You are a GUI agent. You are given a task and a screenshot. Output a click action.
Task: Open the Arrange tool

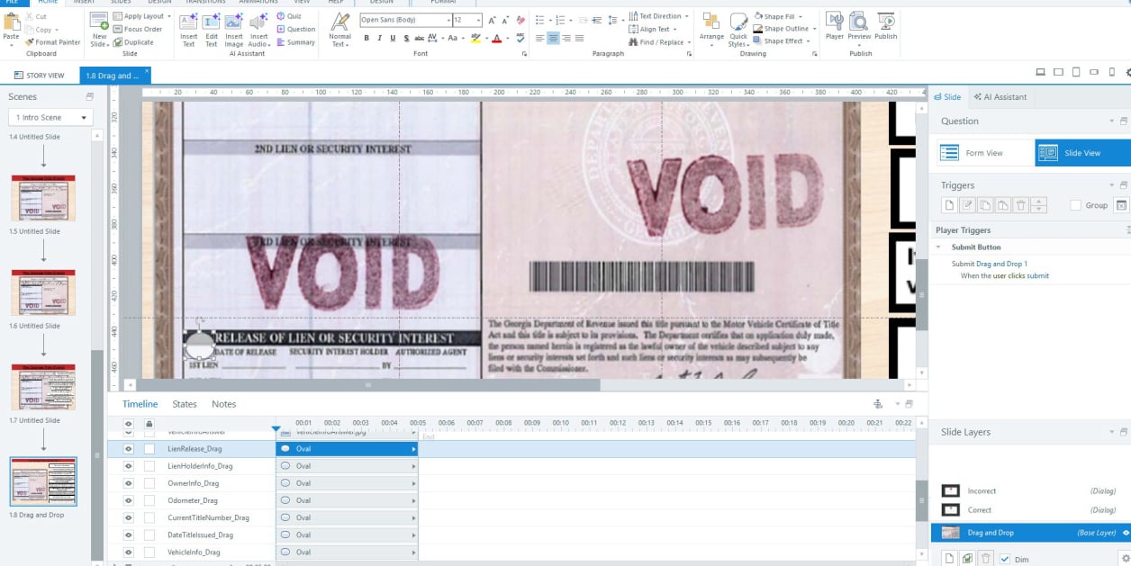711,29
